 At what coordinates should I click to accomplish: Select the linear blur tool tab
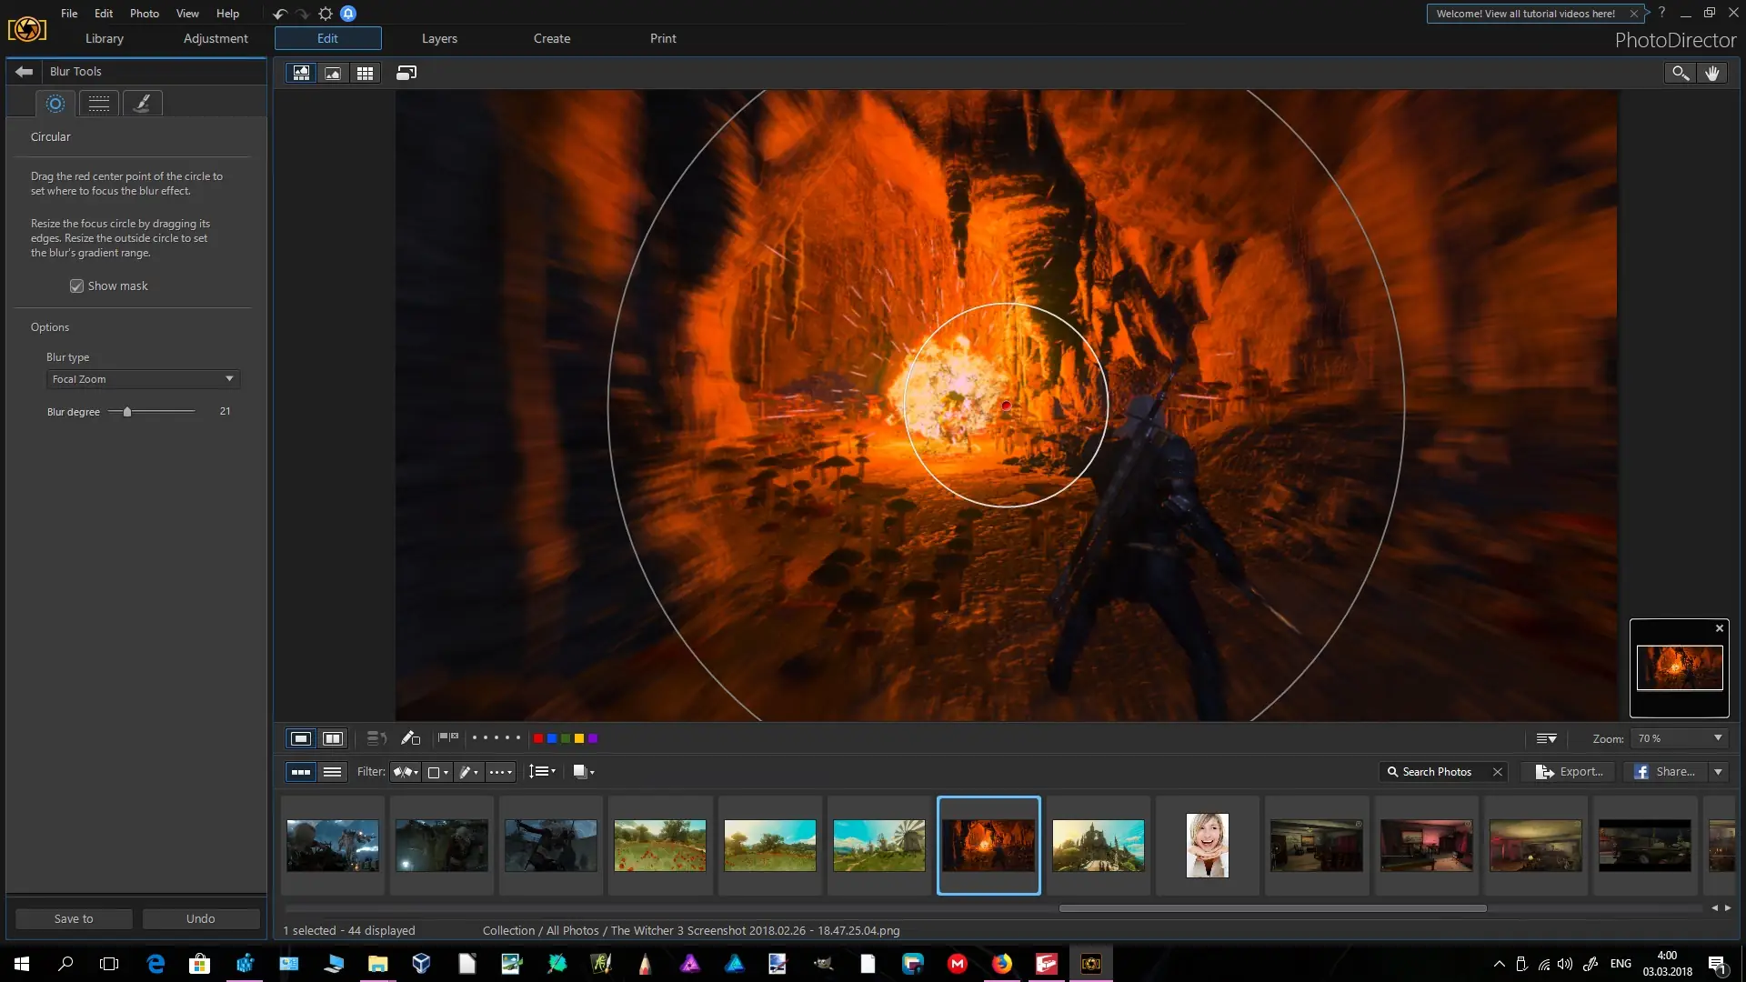[x=99, y=104]
